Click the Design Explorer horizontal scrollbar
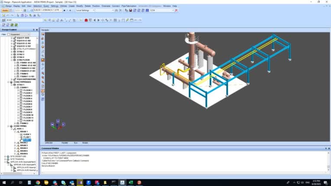This screenshot has height=186, width=331. coord(18,173)
